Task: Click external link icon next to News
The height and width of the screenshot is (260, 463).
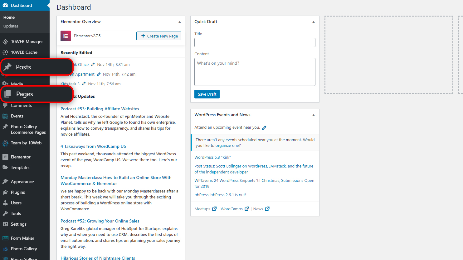Action: click(x=267, y=209)
